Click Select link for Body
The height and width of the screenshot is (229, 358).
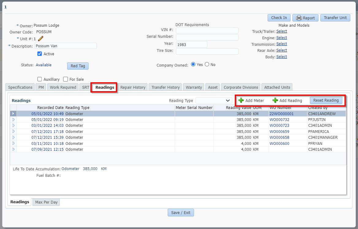(281, 56)
